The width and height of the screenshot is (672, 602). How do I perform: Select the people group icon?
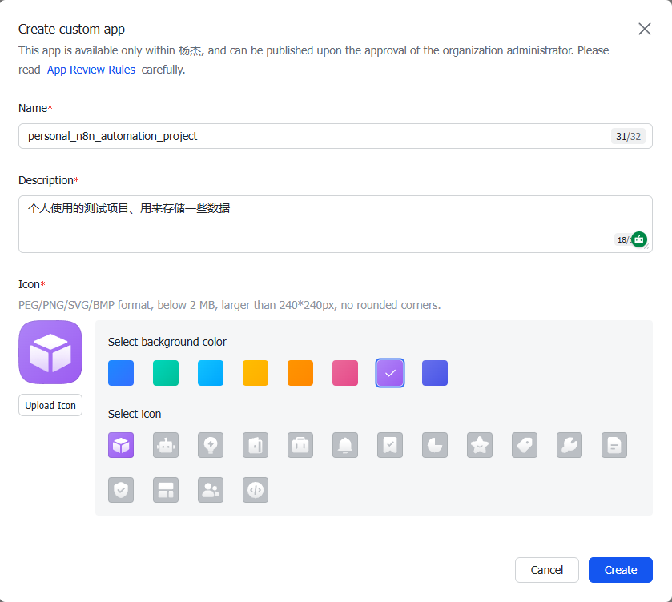[211, 490]
